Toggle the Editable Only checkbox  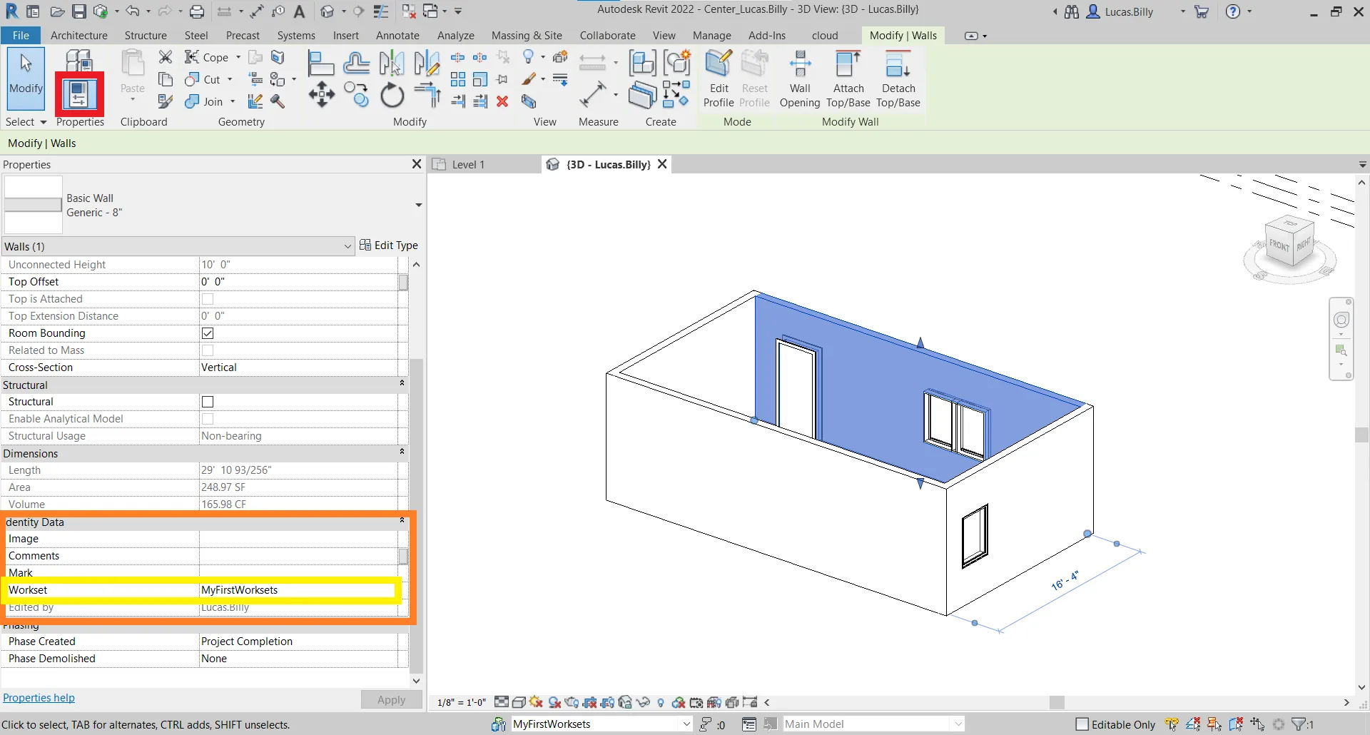coord(1082,724)
